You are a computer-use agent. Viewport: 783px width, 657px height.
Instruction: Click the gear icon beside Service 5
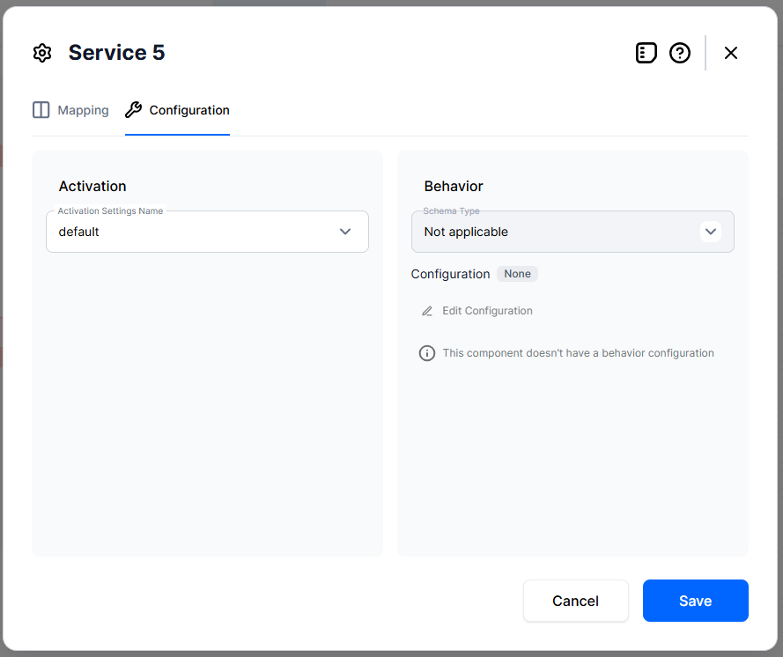click(x=42, y=53)
